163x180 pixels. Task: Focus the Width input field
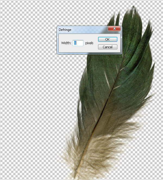coord(78,43)
